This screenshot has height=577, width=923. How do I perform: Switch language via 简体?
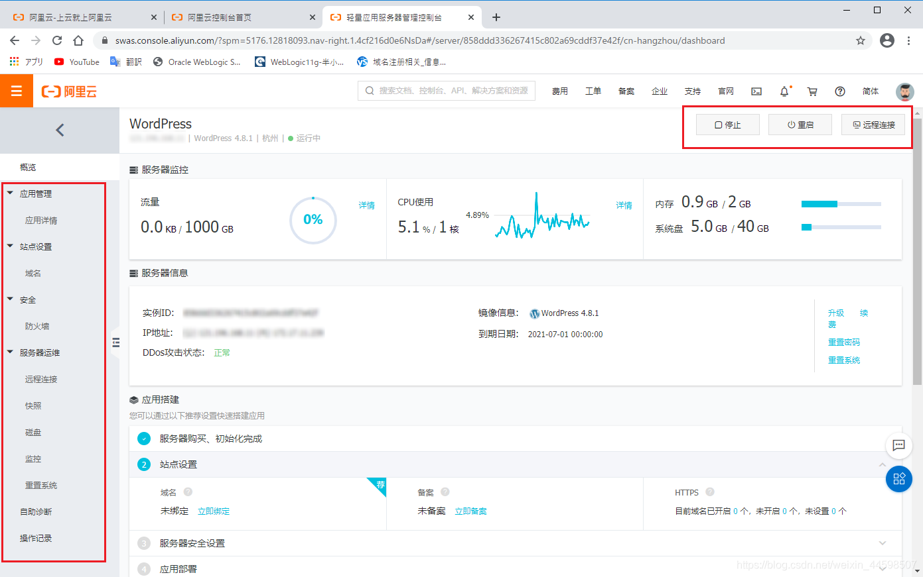871,91
